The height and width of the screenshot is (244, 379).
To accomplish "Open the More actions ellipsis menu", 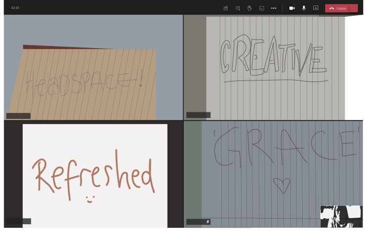I will tap(274, 8).
